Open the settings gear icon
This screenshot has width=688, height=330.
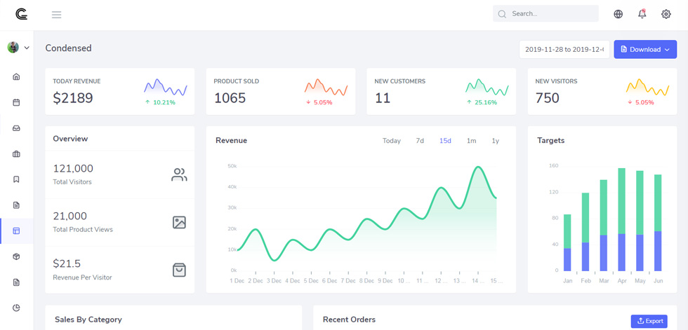pos(666,14)
